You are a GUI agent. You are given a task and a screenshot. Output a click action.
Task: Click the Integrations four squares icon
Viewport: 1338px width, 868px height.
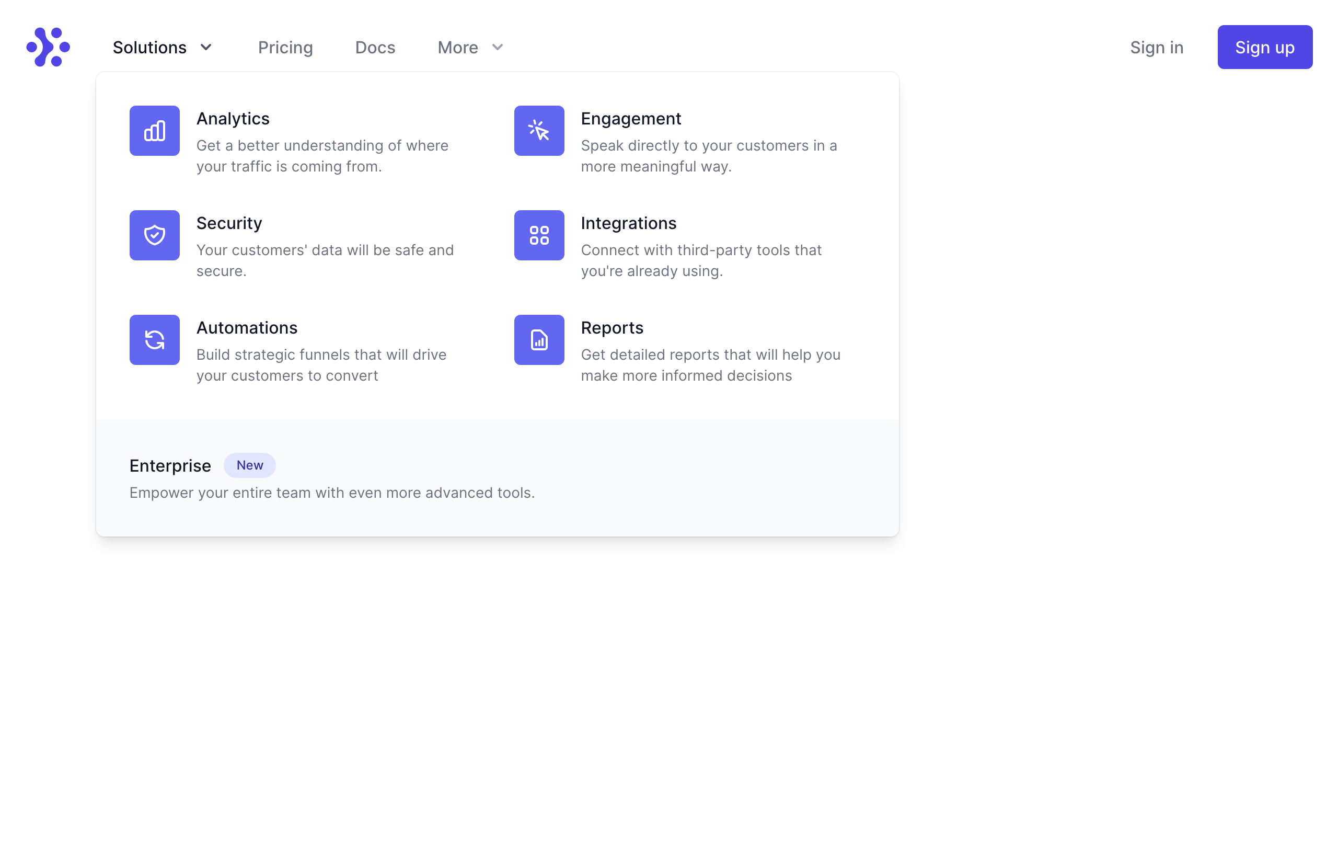coord(538,235)
